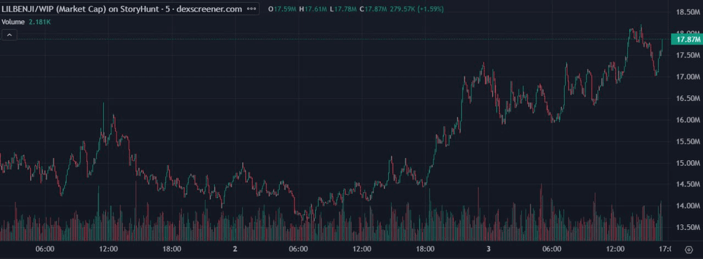This screenshot has width=703, height=259.
Task: Select the LILBENJI/WIP chart title legend
Action: (122, 9)
